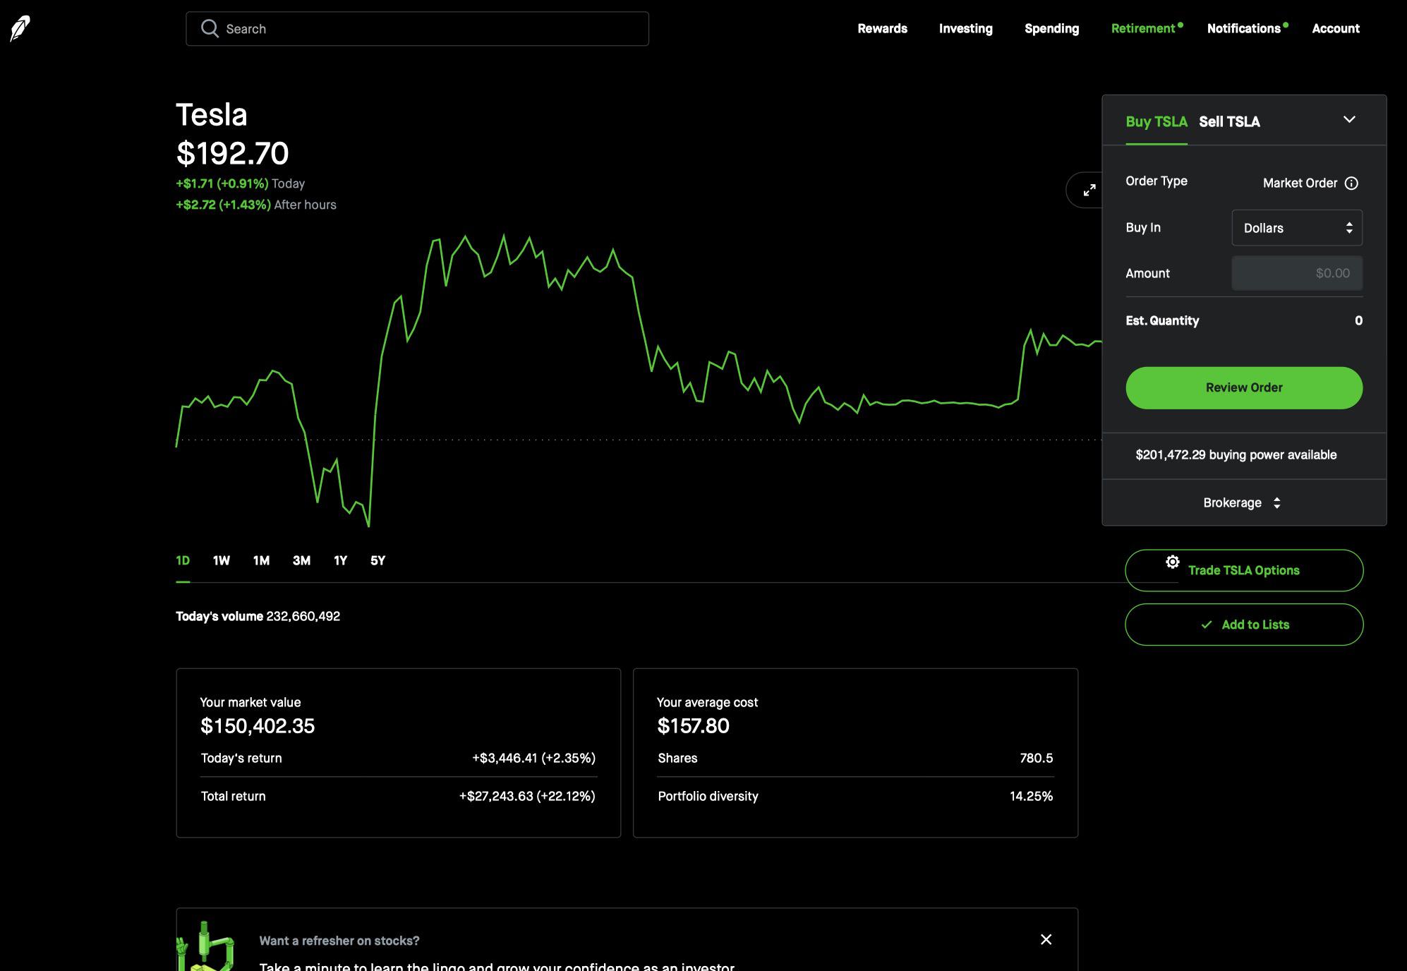1407x971 pixels.
Task: Click the gear icon on Trade Options
Action: [1172, 562]
